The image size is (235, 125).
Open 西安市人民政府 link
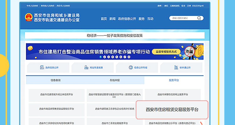coord(63,6)
